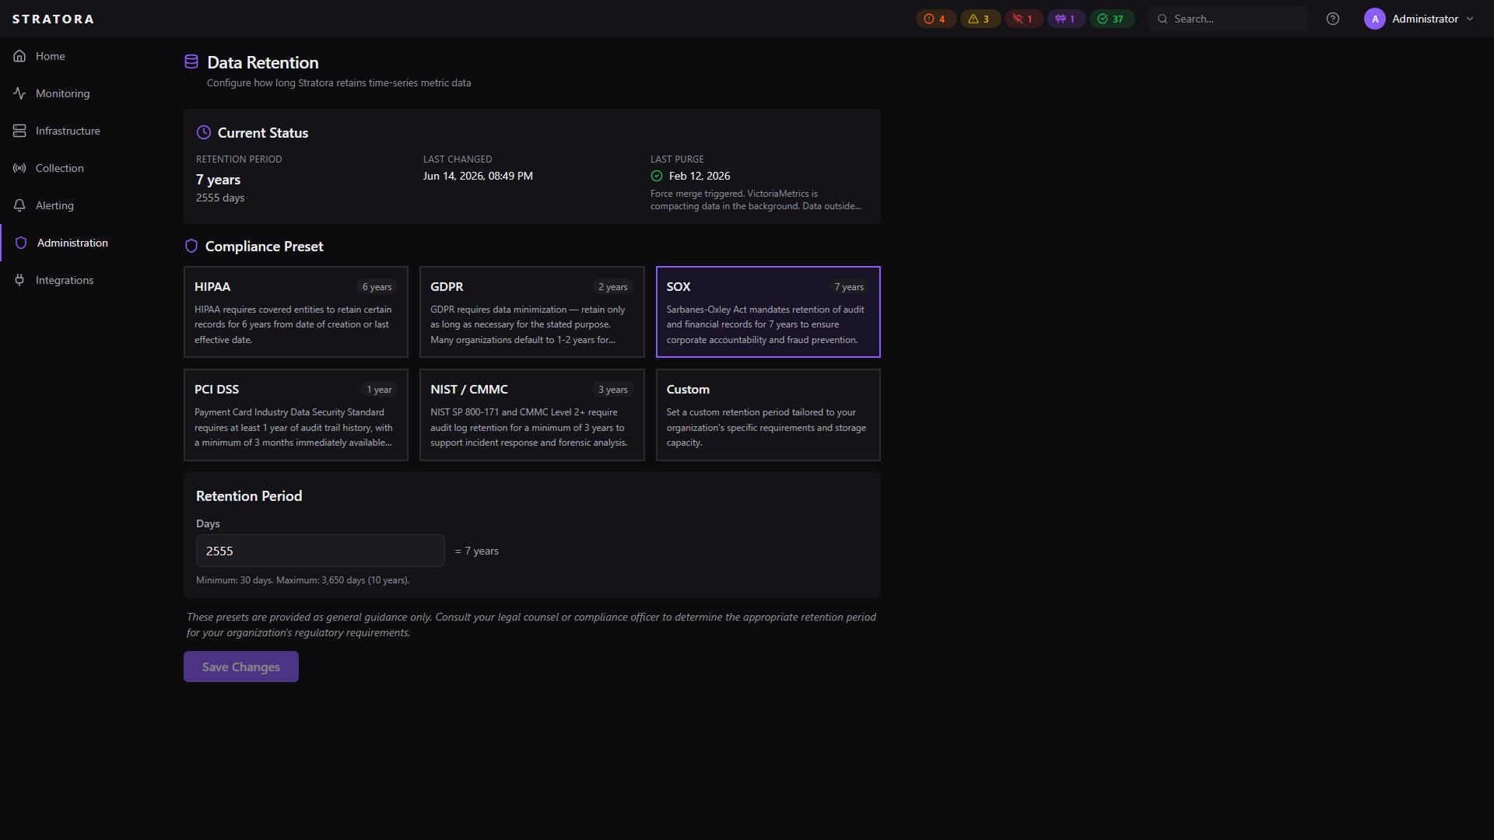Click the 'Jun 14, 2026, 08:49 PM' timestamp
The height and width of the screenshot is (840, 1494).
click(x=478, y=176)
